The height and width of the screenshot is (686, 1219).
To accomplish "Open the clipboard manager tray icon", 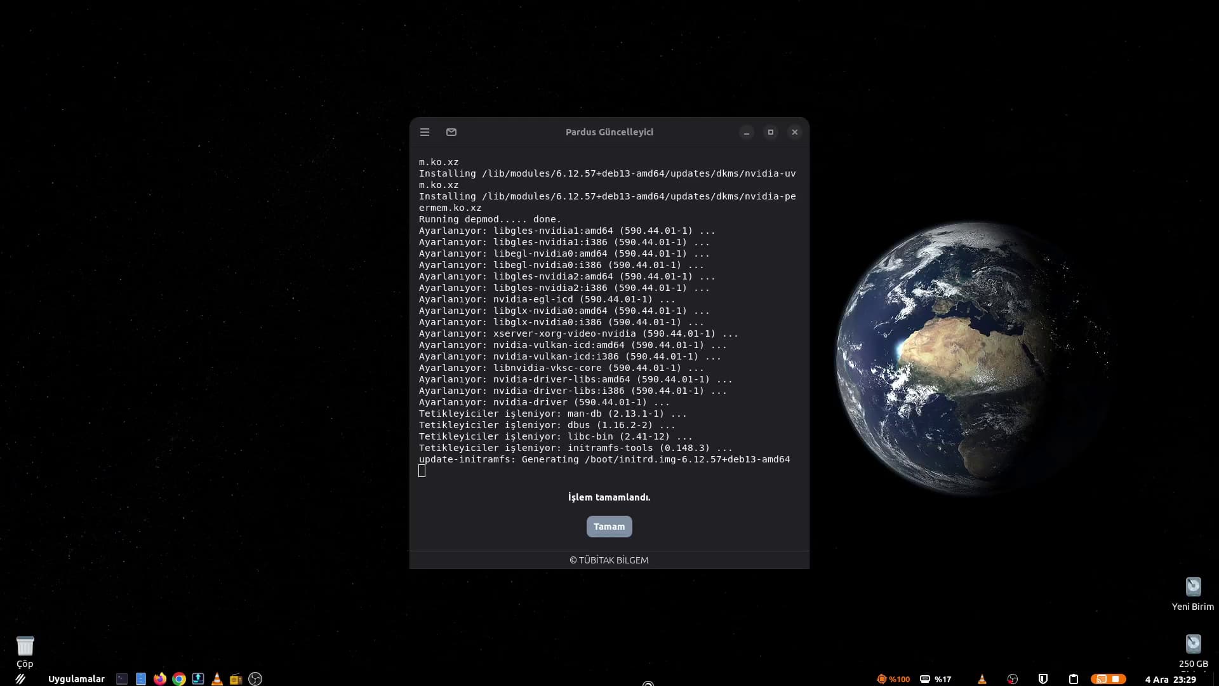I will 1074,679.
